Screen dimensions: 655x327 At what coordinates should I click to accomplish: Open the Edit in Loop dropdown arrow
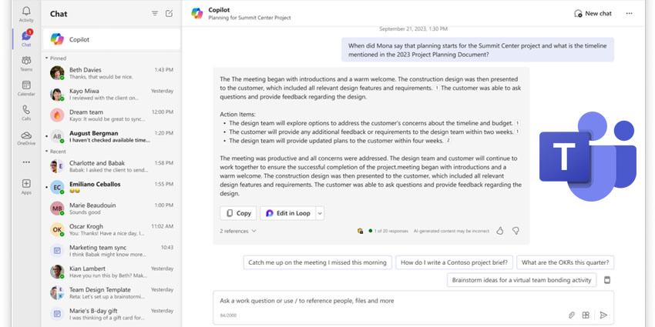[320, 213]
